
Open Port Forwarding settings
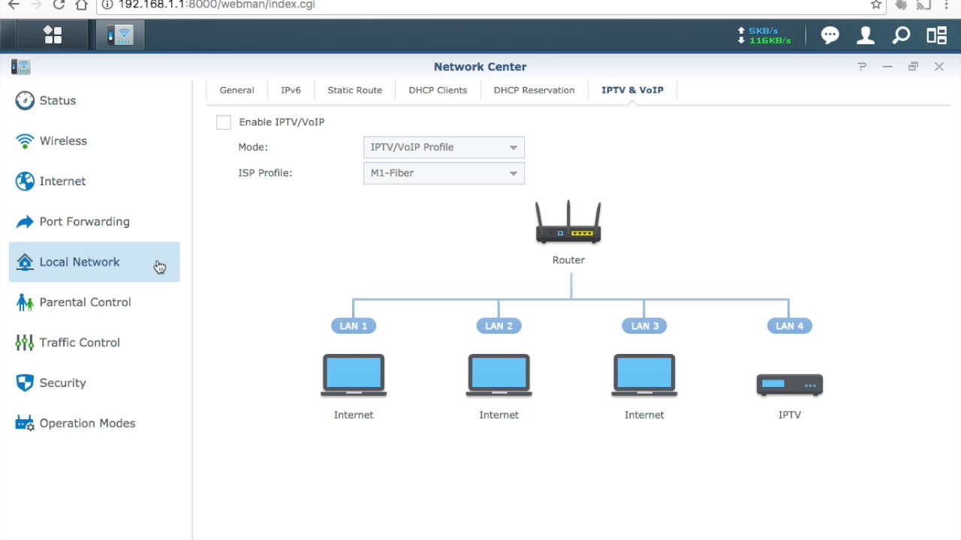point(95,222)
